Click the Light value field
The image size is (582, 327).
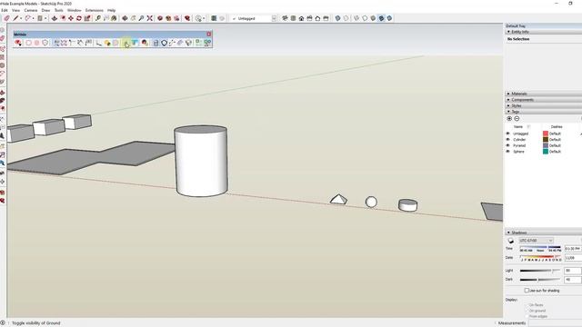click(572, 271)
